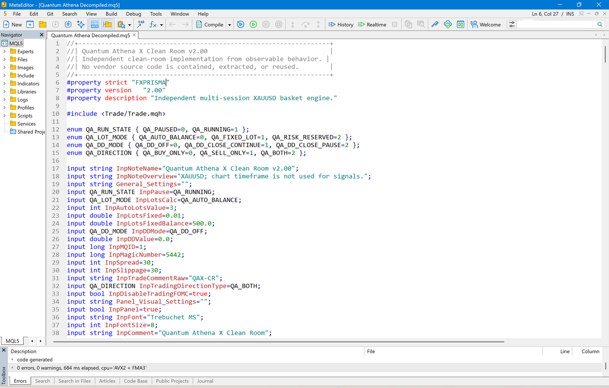Close the Quantum Athena Decompiled.mq5 tab
609x388 pixels.
pos(134,35)
